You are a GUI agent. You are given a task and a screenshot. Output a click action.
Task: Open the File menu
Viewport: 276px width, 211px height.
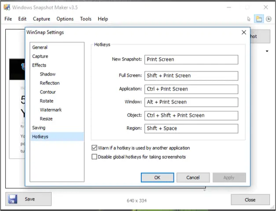tap(8, 19)
